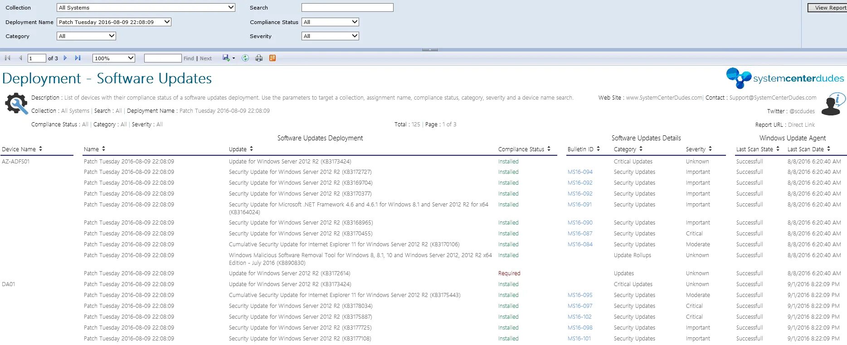This screenshot has width=847, height=345.
Task: Click the systemcenterdudes logo
Action: [785, 78]
